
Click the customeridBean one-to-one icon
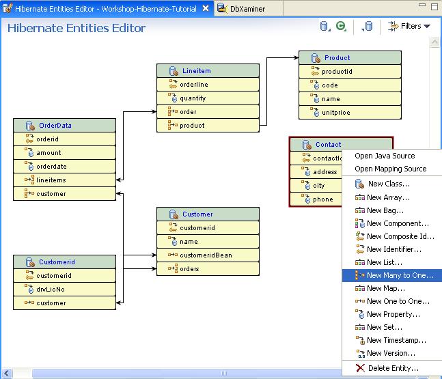(x=173, y=255)
